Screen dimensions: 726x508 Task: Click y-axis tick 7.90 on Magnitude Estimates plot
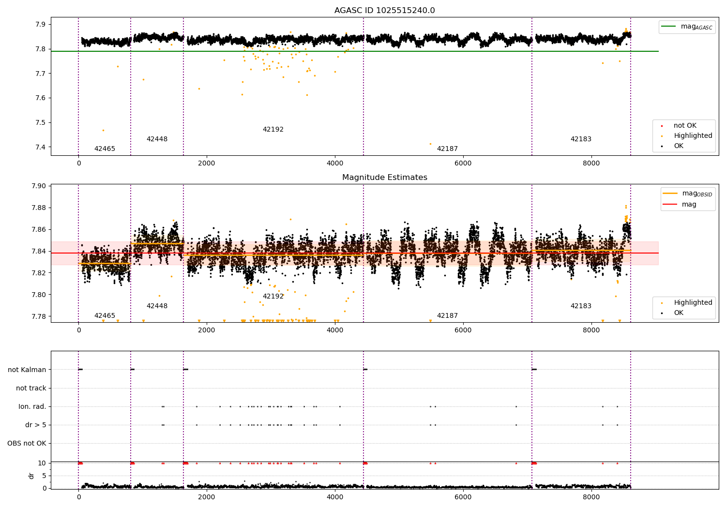coord(39,186)
